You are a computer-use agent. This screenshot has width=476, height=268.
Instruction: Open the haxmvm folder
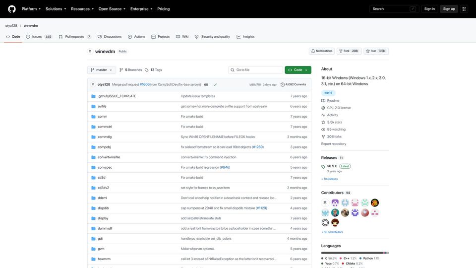coord(104,259)
